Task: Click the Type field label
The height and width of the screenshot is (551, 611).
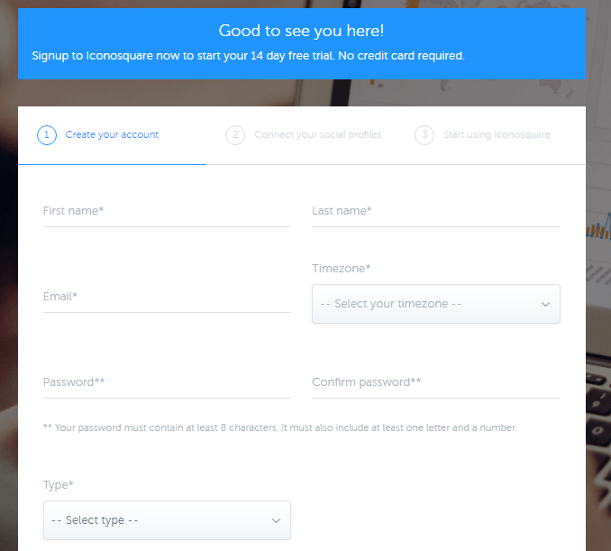Action: [x=58, y=485]
